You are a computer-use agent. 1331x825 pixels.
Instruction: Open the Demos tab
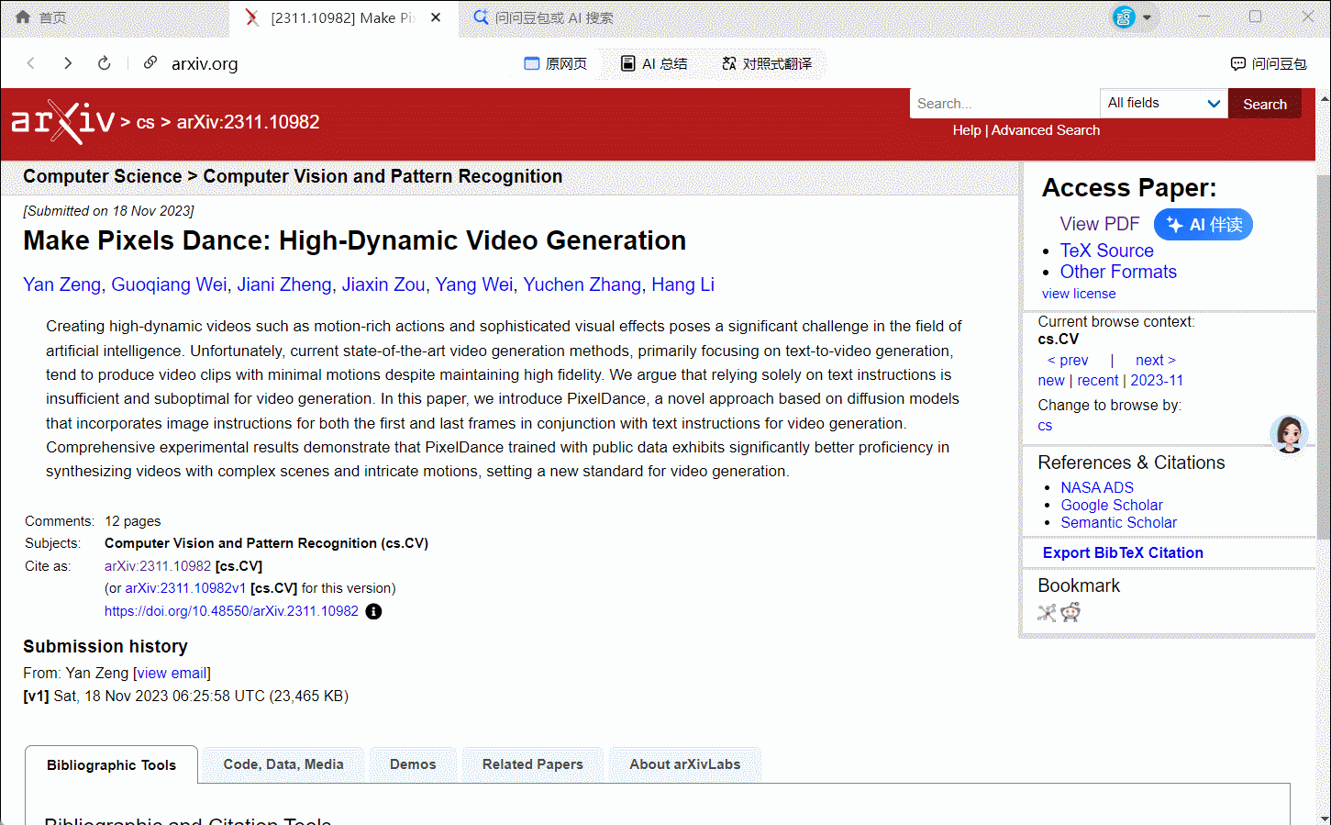[413, 764]
